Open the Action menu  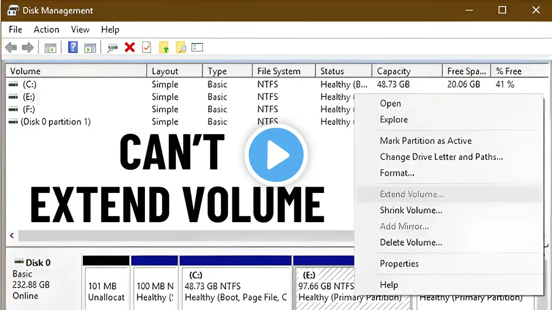[x=46, y=30]
